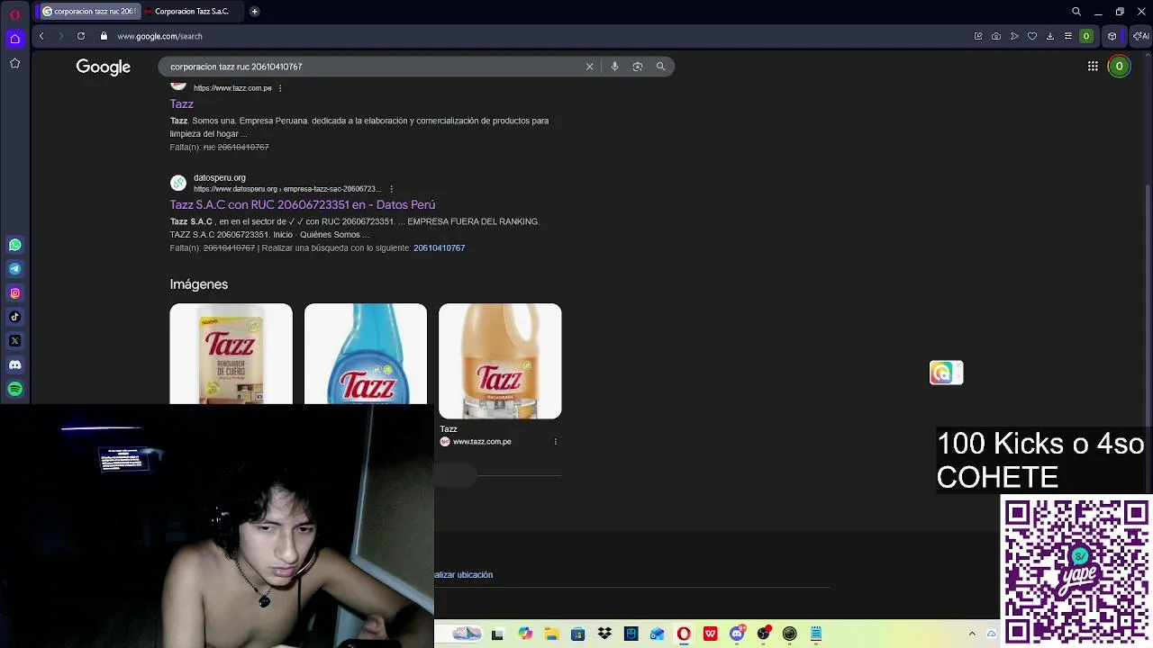
Task: Open Opera browser in taskbar
Action: (684, 634)
